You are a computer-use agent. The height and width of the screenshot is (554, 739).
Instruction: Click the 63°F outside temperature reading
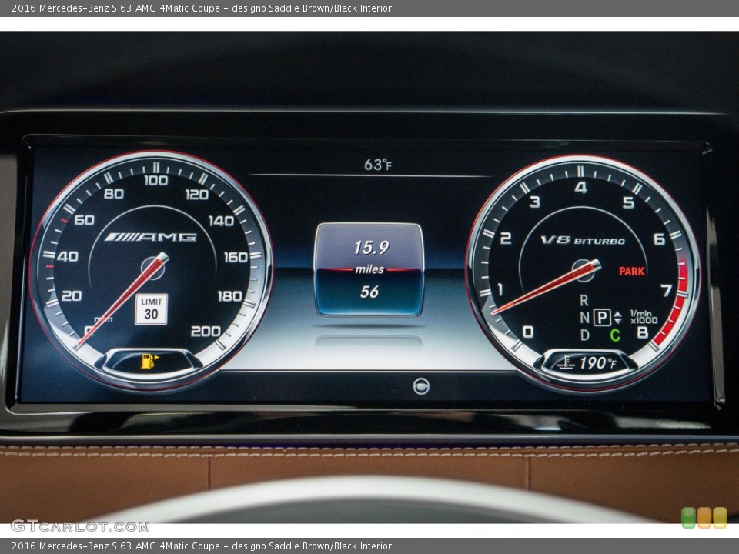377,165
